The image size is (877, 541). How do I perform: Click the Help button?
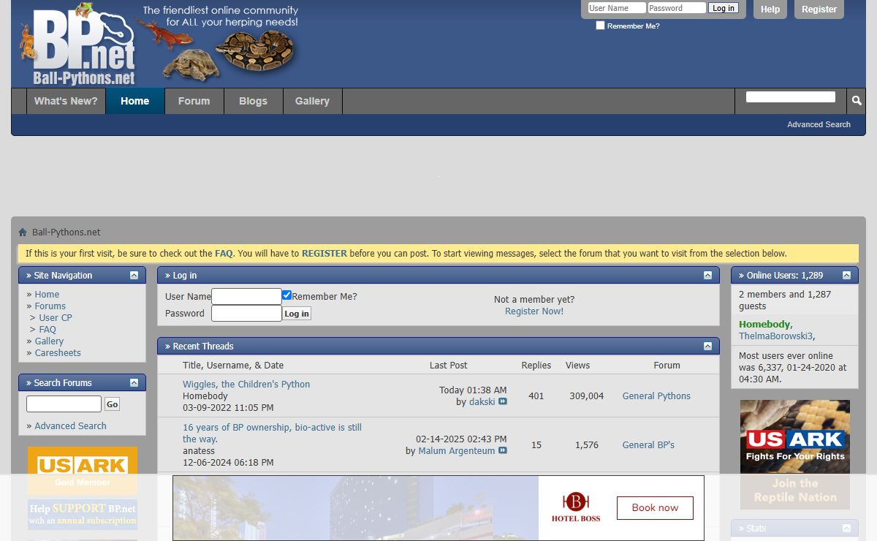(770, 10)
